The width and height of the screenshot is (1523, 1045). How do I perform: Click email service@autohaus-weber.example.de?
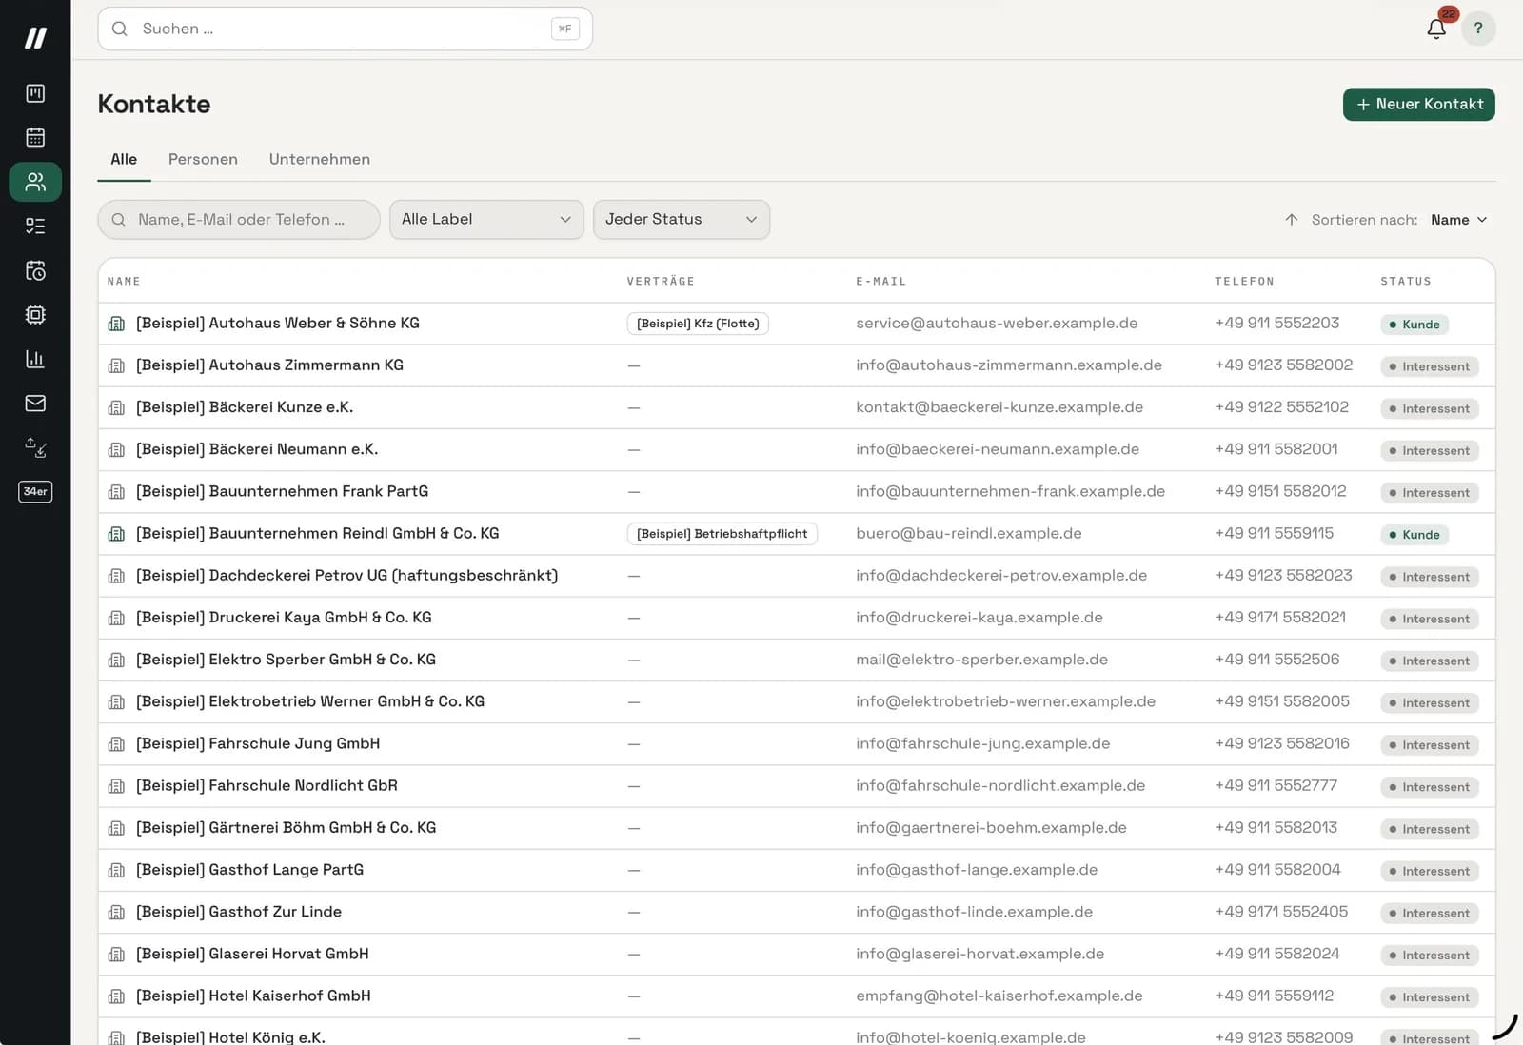(997, 324)
